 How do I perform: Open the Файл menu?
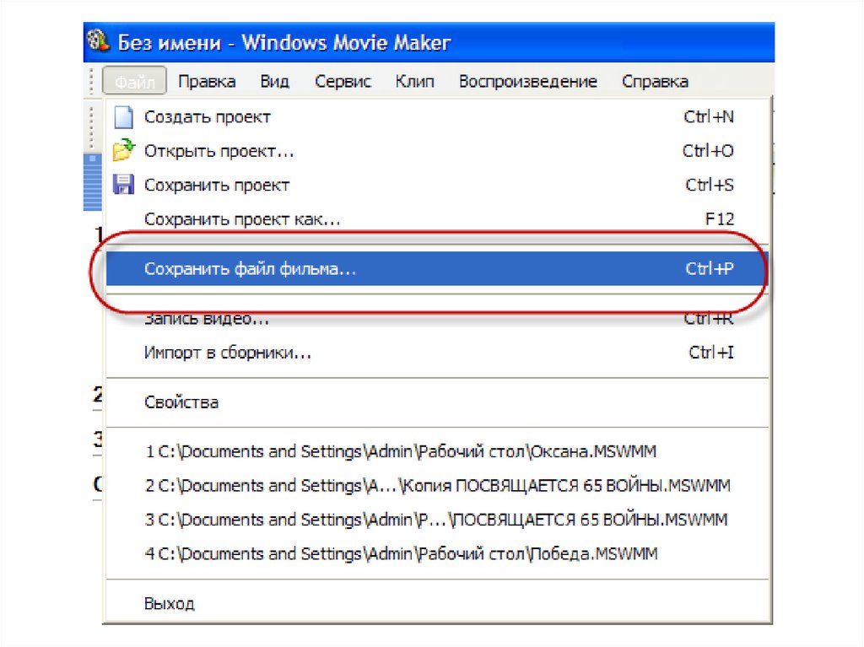click(134, 82)
